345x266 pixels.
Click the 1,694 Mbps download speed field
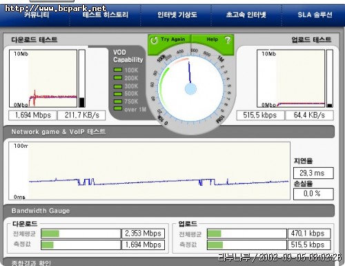32,115
